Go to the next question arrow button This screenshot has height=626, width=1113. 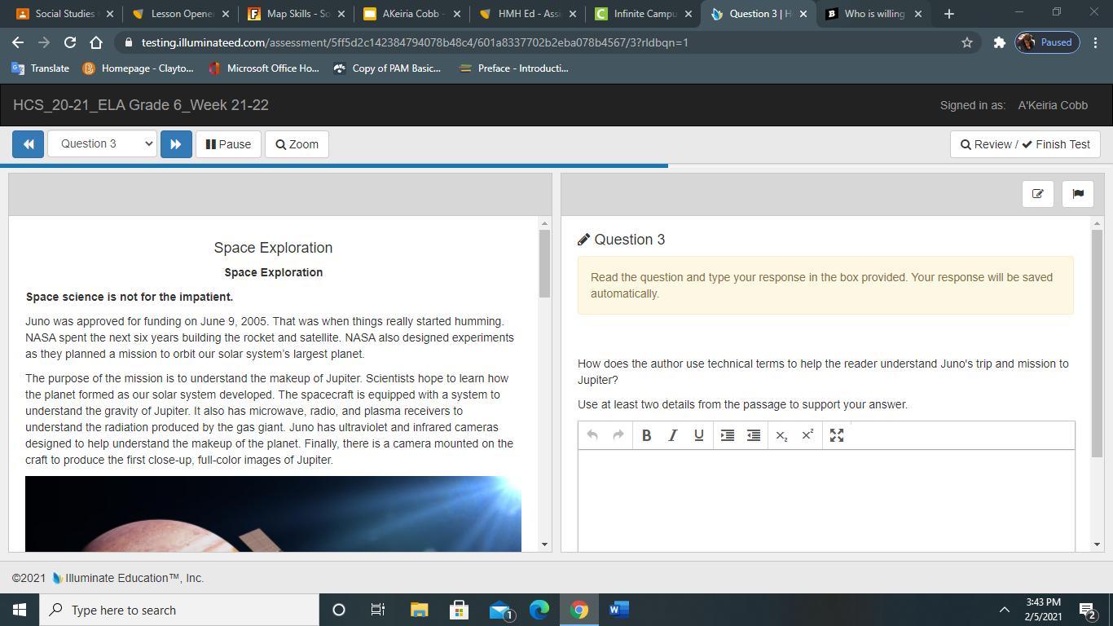click(x=176, y=144)
